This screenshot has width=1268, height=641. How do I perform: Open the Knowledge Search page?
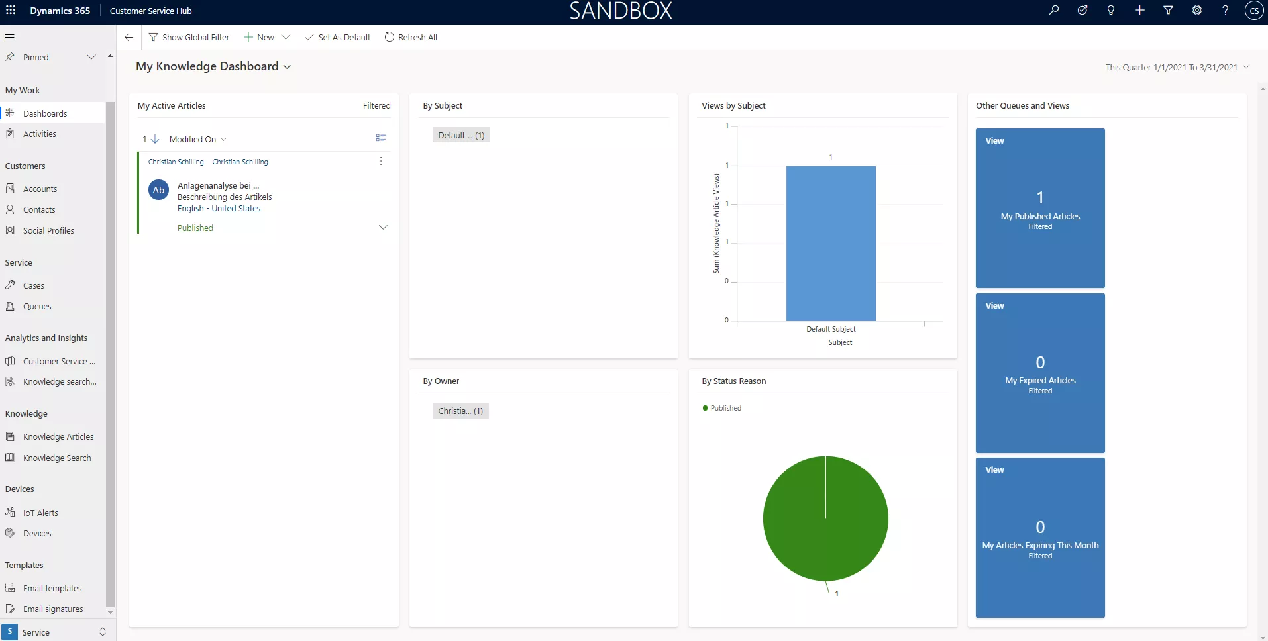57,457
